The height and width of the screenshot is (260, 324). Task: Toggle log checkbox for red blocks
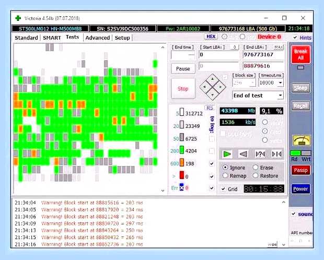click(x=212, y=176)
